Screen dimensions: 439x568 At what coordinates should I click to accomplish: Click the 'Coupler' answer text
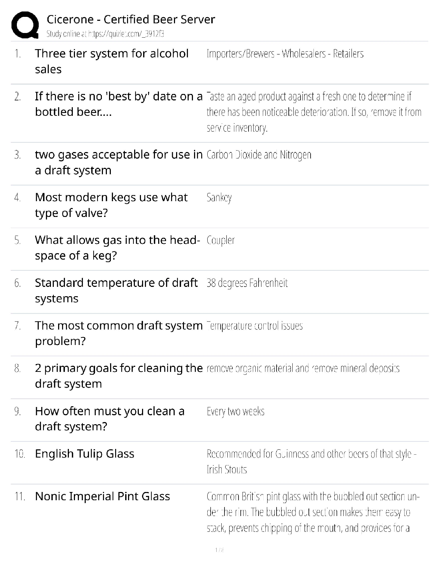click(x=221, y=240)
